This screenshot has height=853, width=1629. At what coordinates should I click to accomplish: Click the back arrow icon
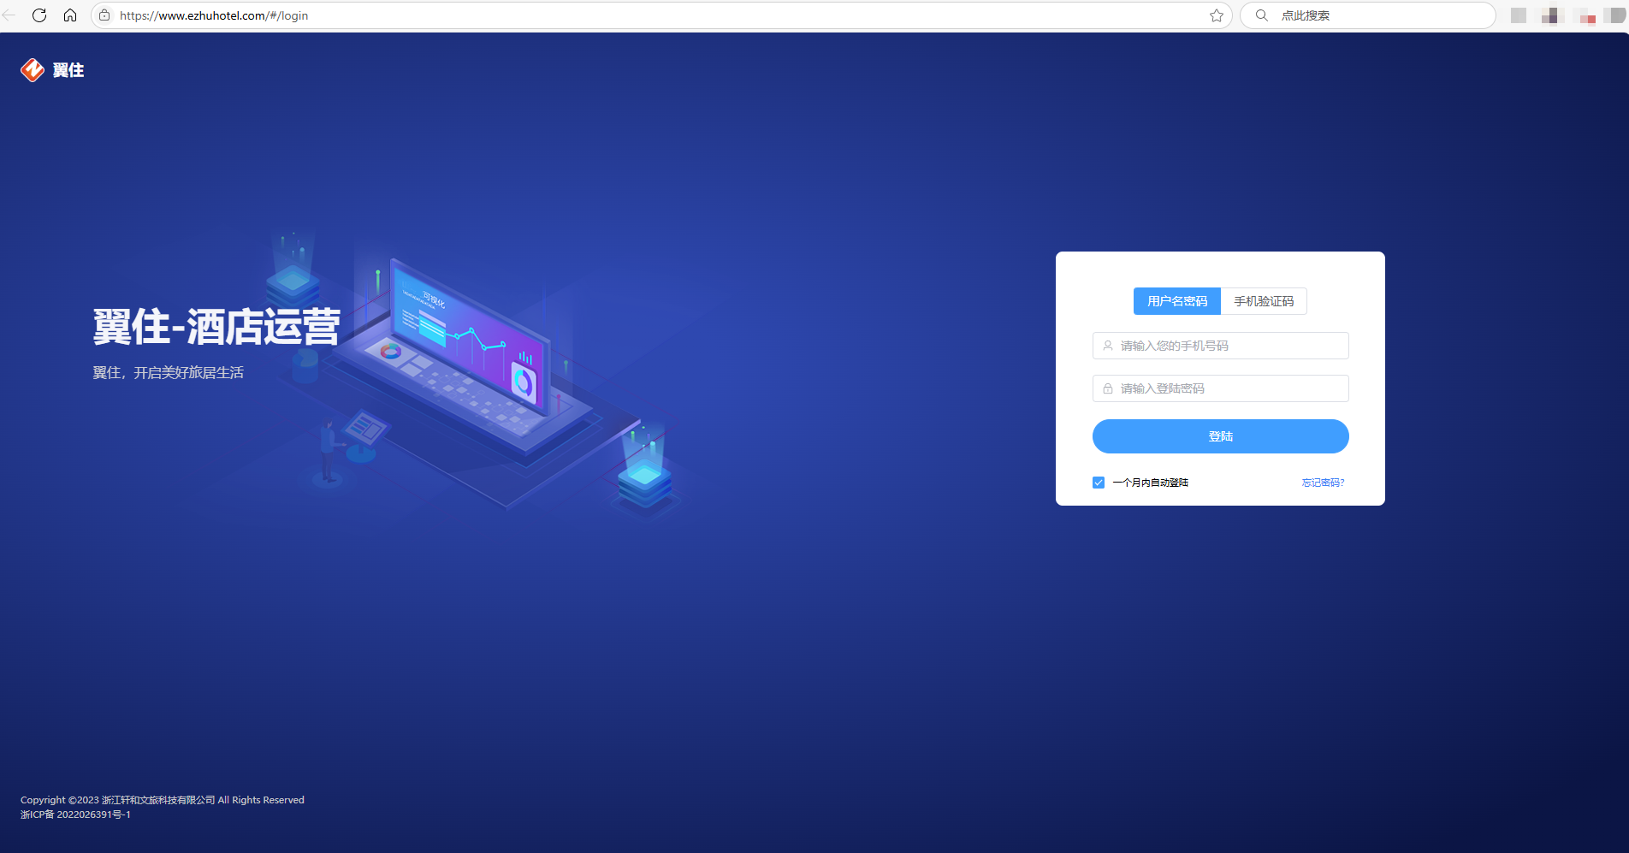point(9,15)
